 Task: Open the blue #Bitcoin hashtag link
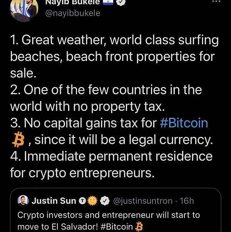point(183,123)
